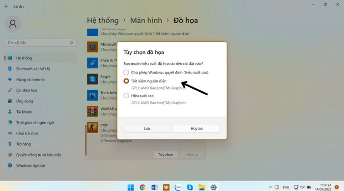Screen dimensions: 344x191
Task: Open 'Thời gian và ngôn ngữ' settings
Action: coord(40,123)
